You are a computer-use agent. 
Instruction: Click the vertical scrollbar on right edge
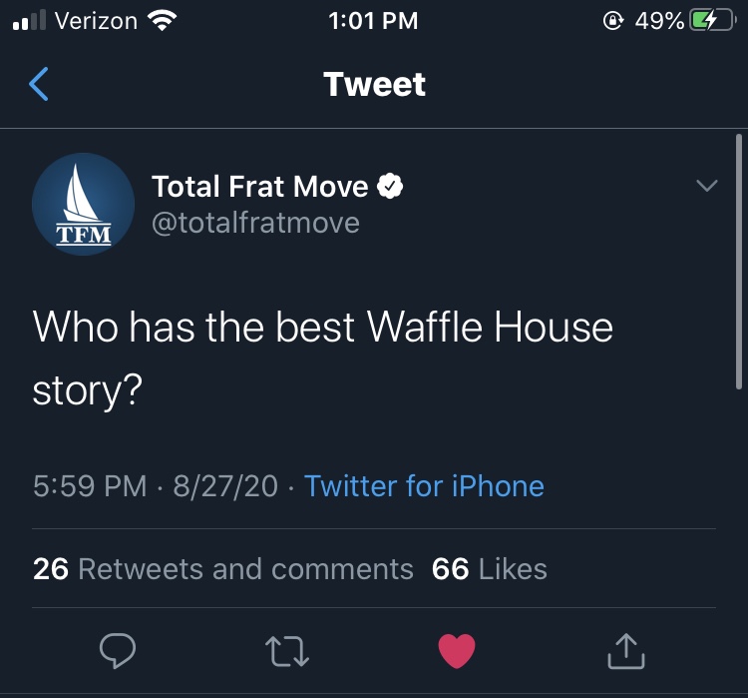pyautogui.click(x=739, y=262)
